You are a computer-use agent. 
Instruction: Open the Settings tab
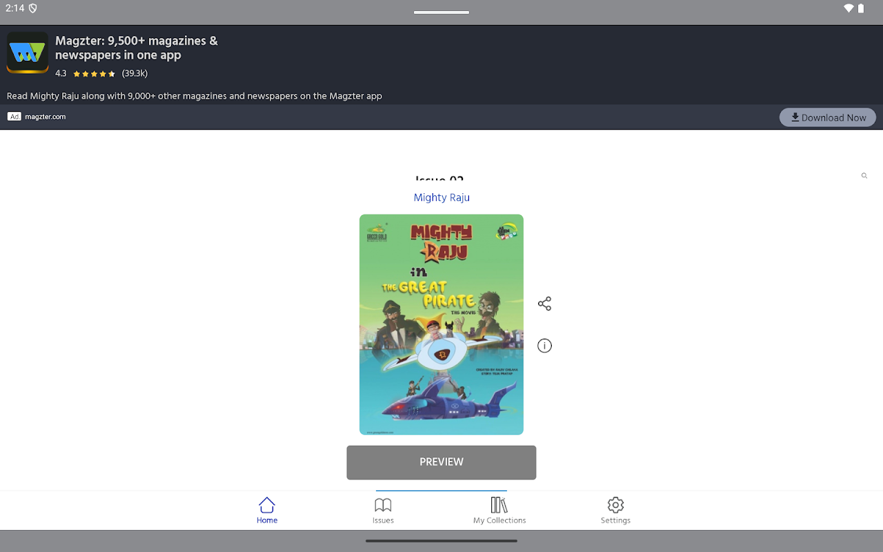(x=615, y=511)
